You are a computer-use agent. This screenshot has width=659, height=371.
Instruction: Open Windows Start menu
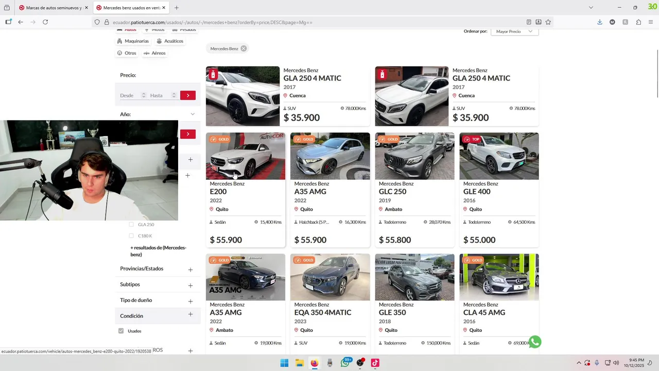284,363
